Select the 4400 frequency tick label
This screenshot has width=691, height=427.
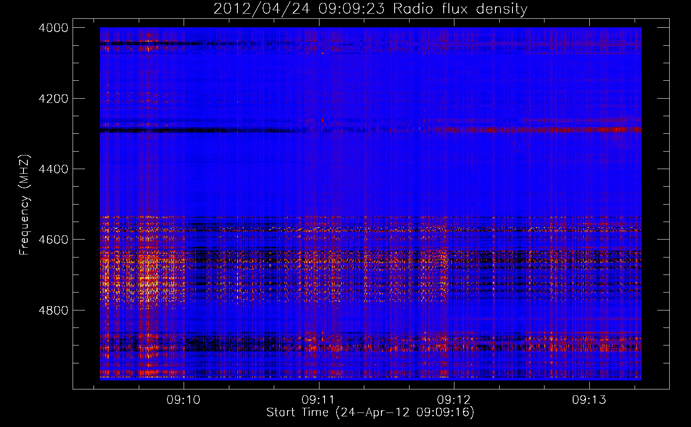(53, 169)
